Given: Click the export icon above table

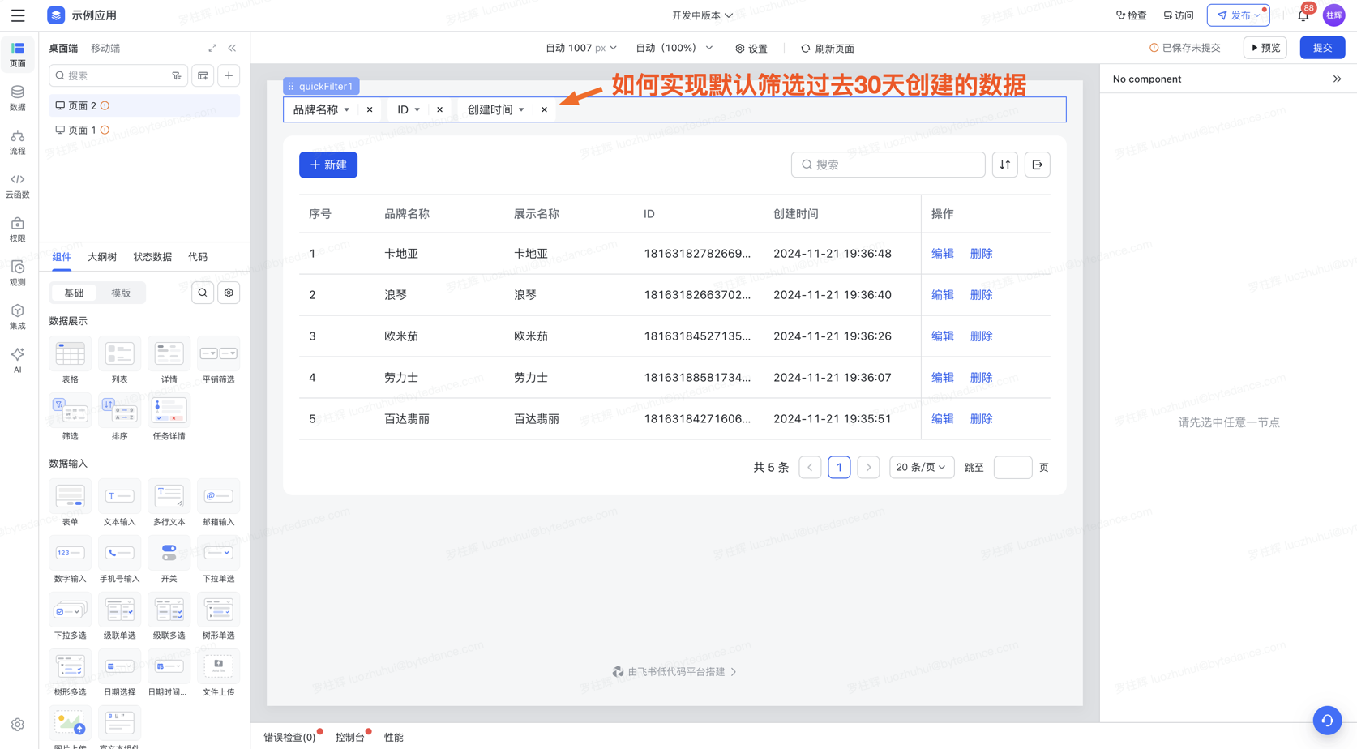Looking at the screenshot, I should (x=1038, y=165).
